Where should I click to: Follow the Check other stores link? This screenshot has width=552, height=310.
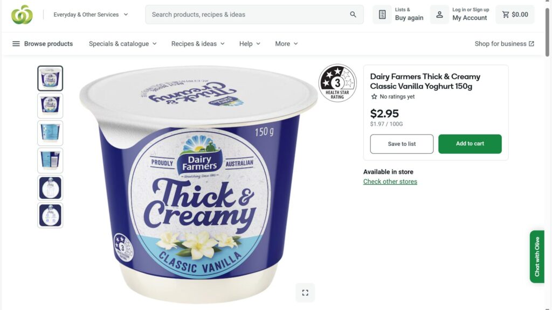tap(390, 181)
